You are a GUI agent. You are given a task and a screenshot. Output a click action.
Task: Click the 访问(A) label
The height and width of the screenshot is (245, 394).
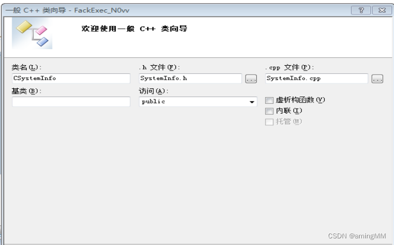point(153,90)
